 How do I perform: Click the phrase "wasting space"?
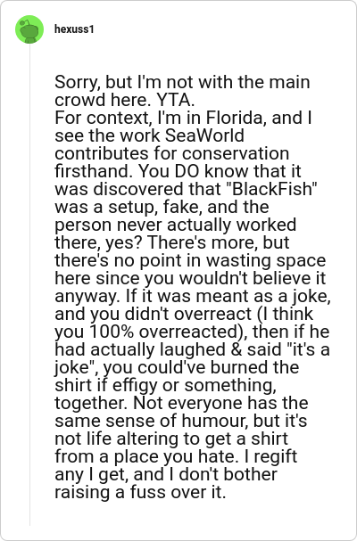coord(266,260)
